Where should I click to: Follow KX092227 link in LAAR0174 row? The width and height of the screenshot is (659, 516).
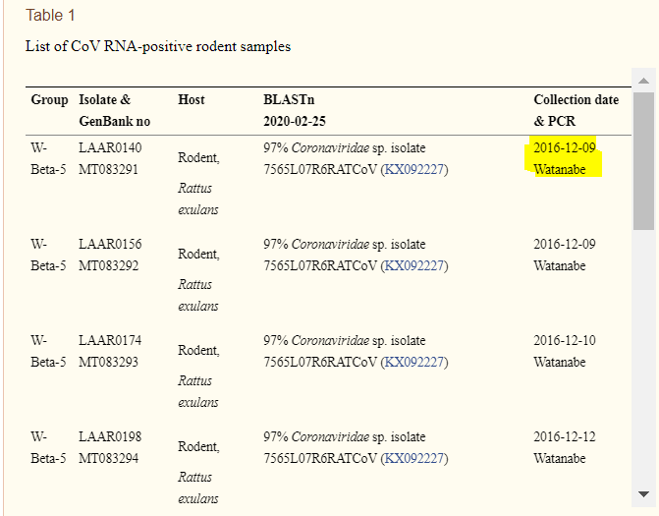click(x=414, y=362)
